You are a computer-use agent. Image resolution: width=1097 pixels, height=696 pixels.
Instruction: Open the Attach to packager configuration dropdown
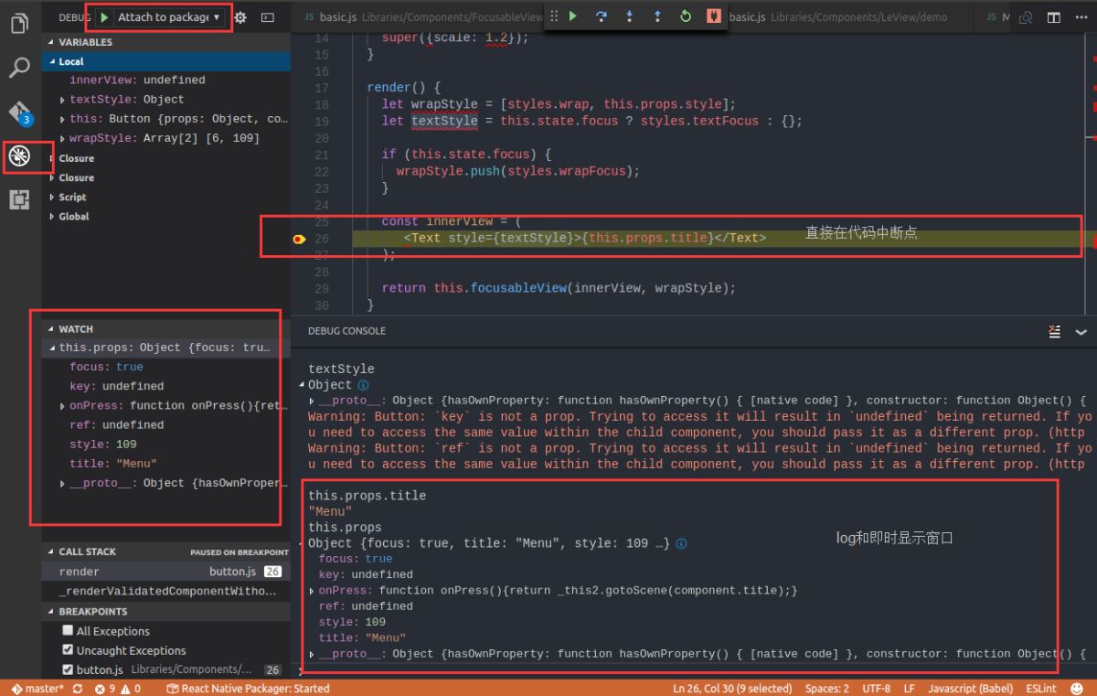168,17
